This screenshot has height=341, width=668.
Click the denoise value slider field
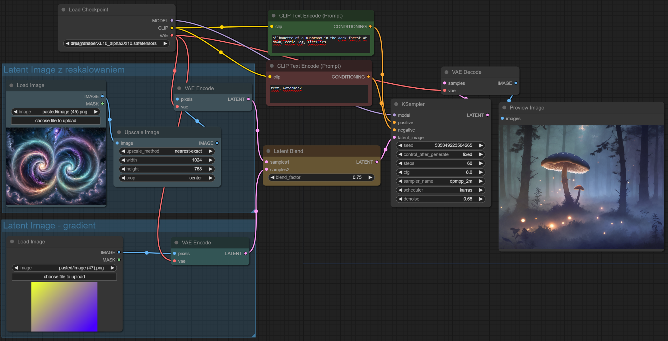(441, 199)
